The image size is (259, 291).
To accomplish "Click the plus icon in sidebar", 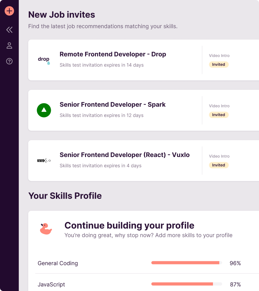I will tap(9, 11).
